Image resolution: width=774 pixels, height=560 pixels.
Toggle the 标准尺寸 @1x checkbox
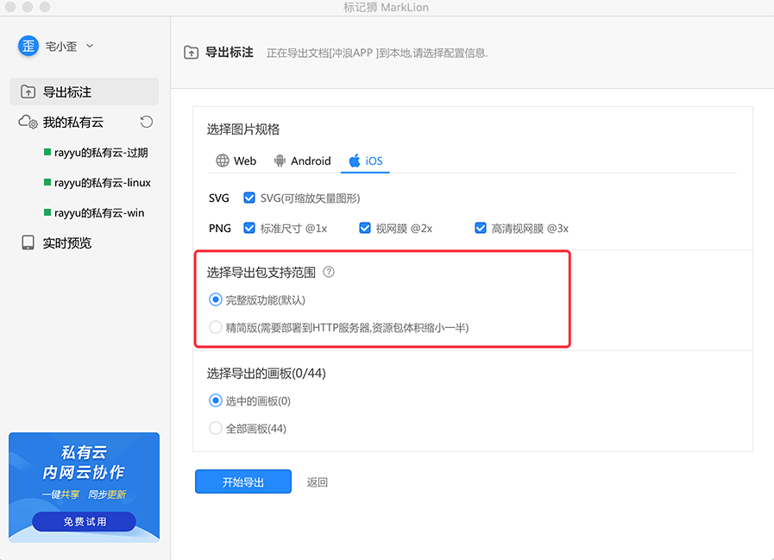[x=249, y=229]
